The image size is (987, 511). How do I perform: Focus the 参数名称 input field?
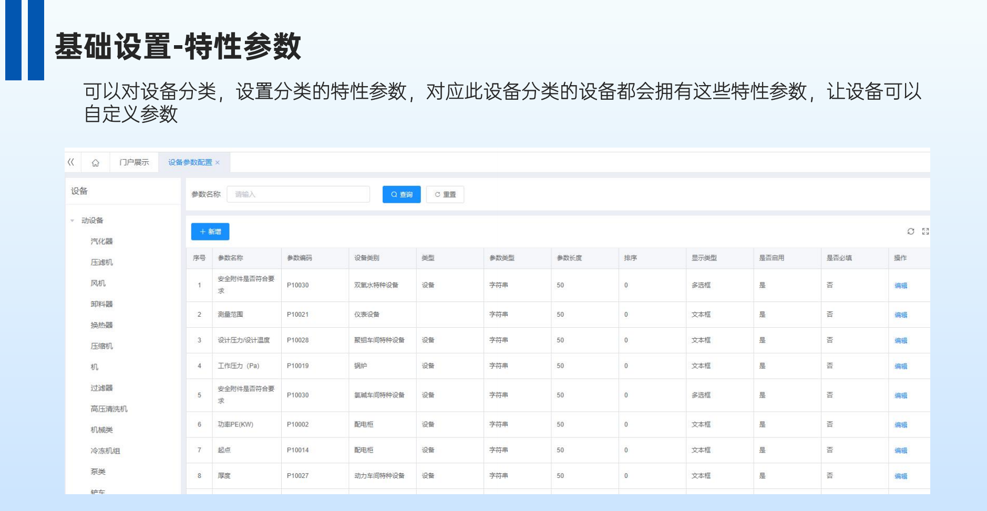(x=299, y=194)
